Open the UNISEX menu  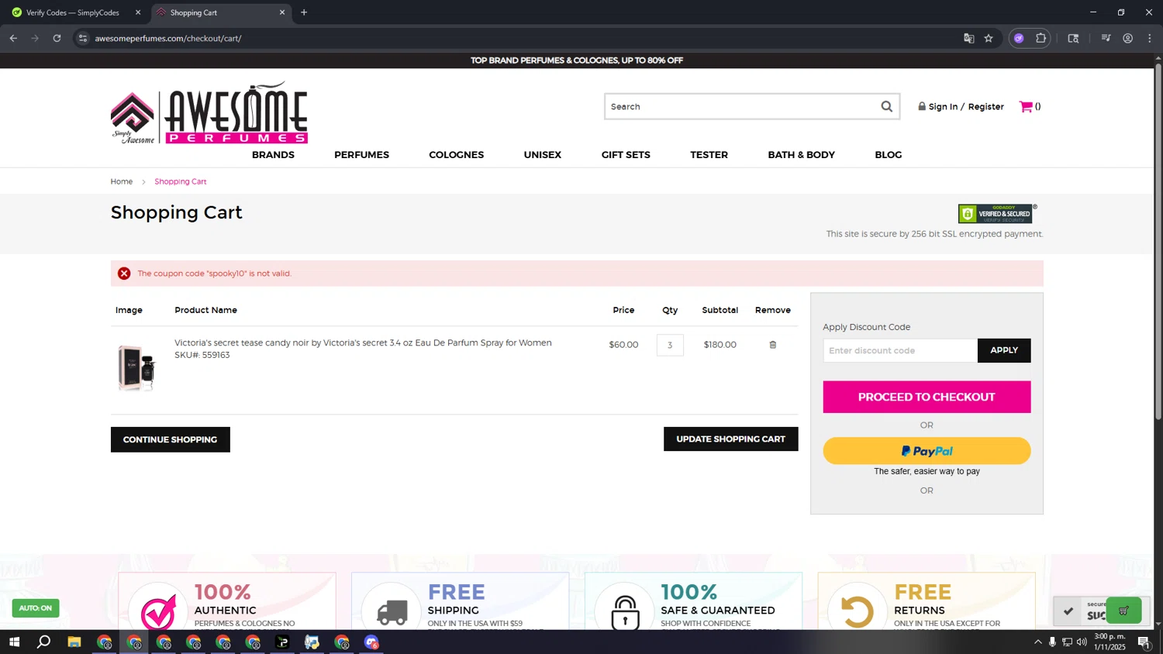(x=542, y=155)
